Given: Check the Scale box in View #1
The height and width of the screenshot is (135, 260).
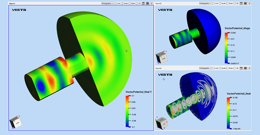Looking at the screenshot, I should (122, 4).
